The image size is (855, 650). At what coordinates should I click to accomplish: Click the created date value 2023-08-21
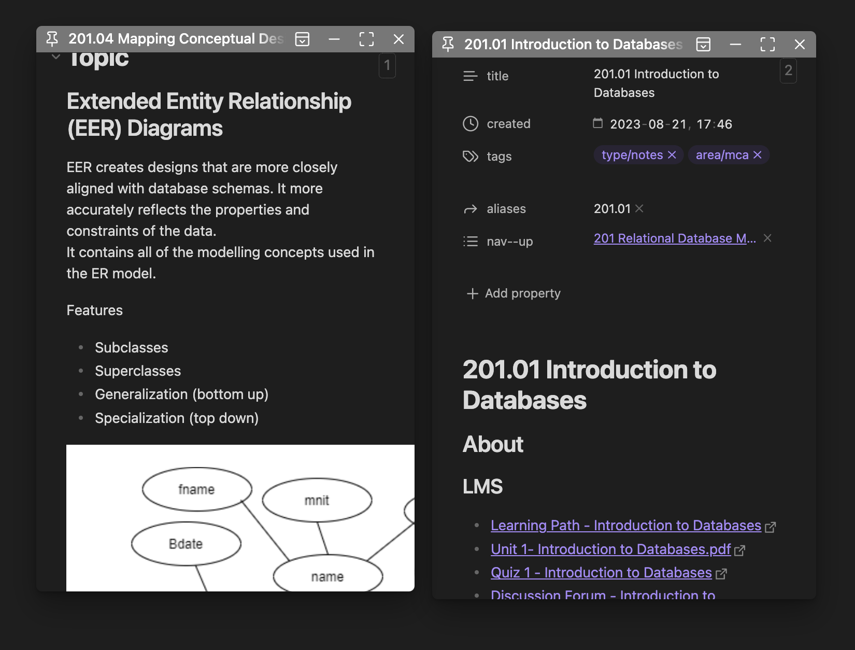646,124
